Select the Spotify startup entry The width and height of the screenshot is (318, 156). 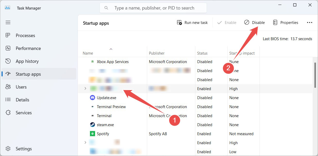102,134
